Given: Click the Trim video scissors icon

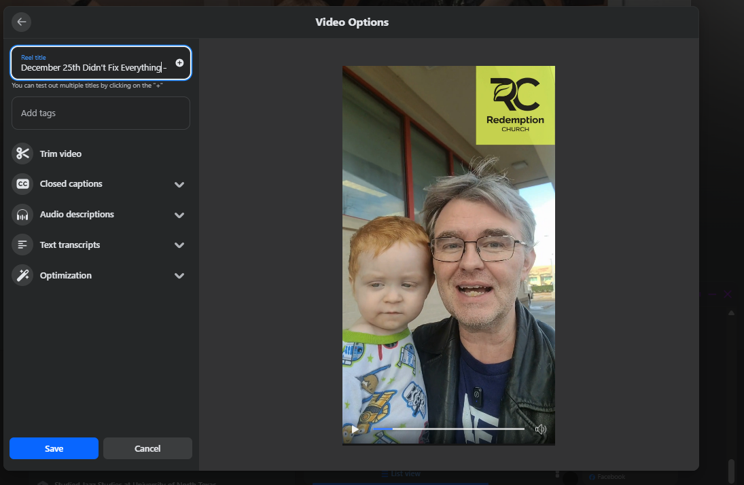Looking at the screenshot, I should pyautogui.click(x=22, y=154).
